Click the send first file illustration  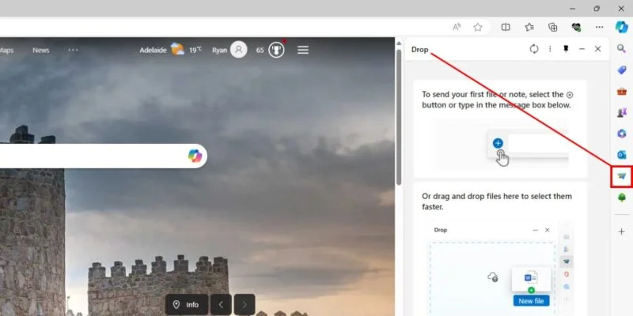click(x=502, y=144)
